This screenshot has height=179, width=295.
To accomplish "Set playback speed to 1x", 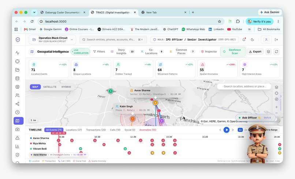I will coord(240,130).
